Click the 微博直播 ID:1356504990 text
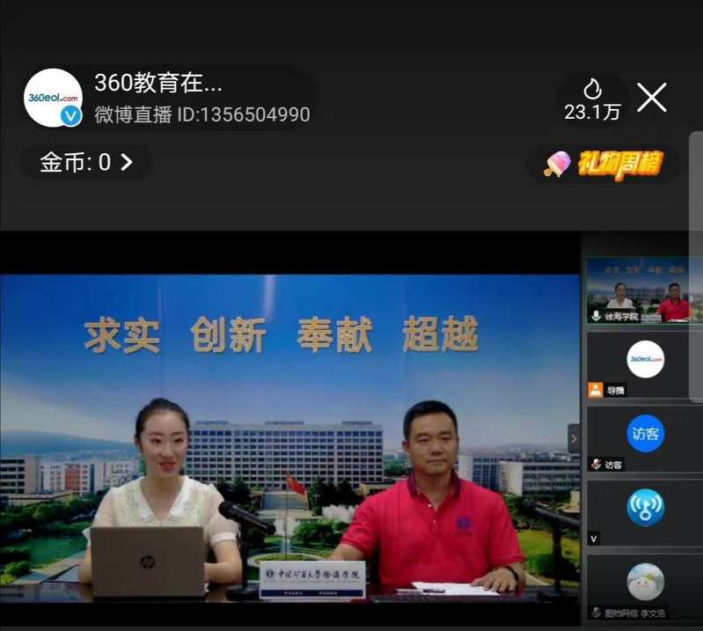 [x=202, y=115]
